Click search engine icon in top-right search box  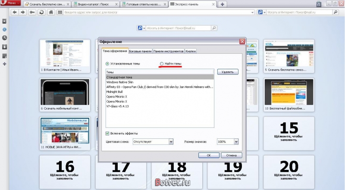260,12
